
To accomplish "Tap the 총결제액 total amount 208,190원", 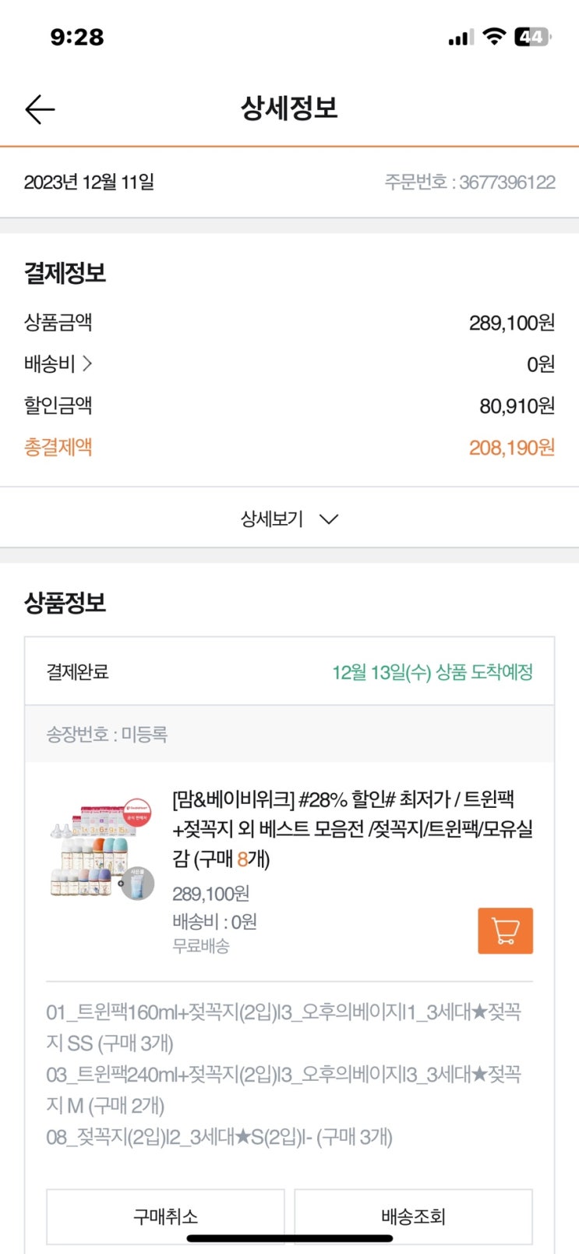I will pyautogui.click(x=511, y=448).
